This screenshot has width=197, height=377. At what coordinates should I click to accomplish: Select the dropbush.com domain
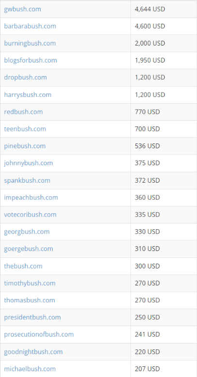(x=26, y=78)
